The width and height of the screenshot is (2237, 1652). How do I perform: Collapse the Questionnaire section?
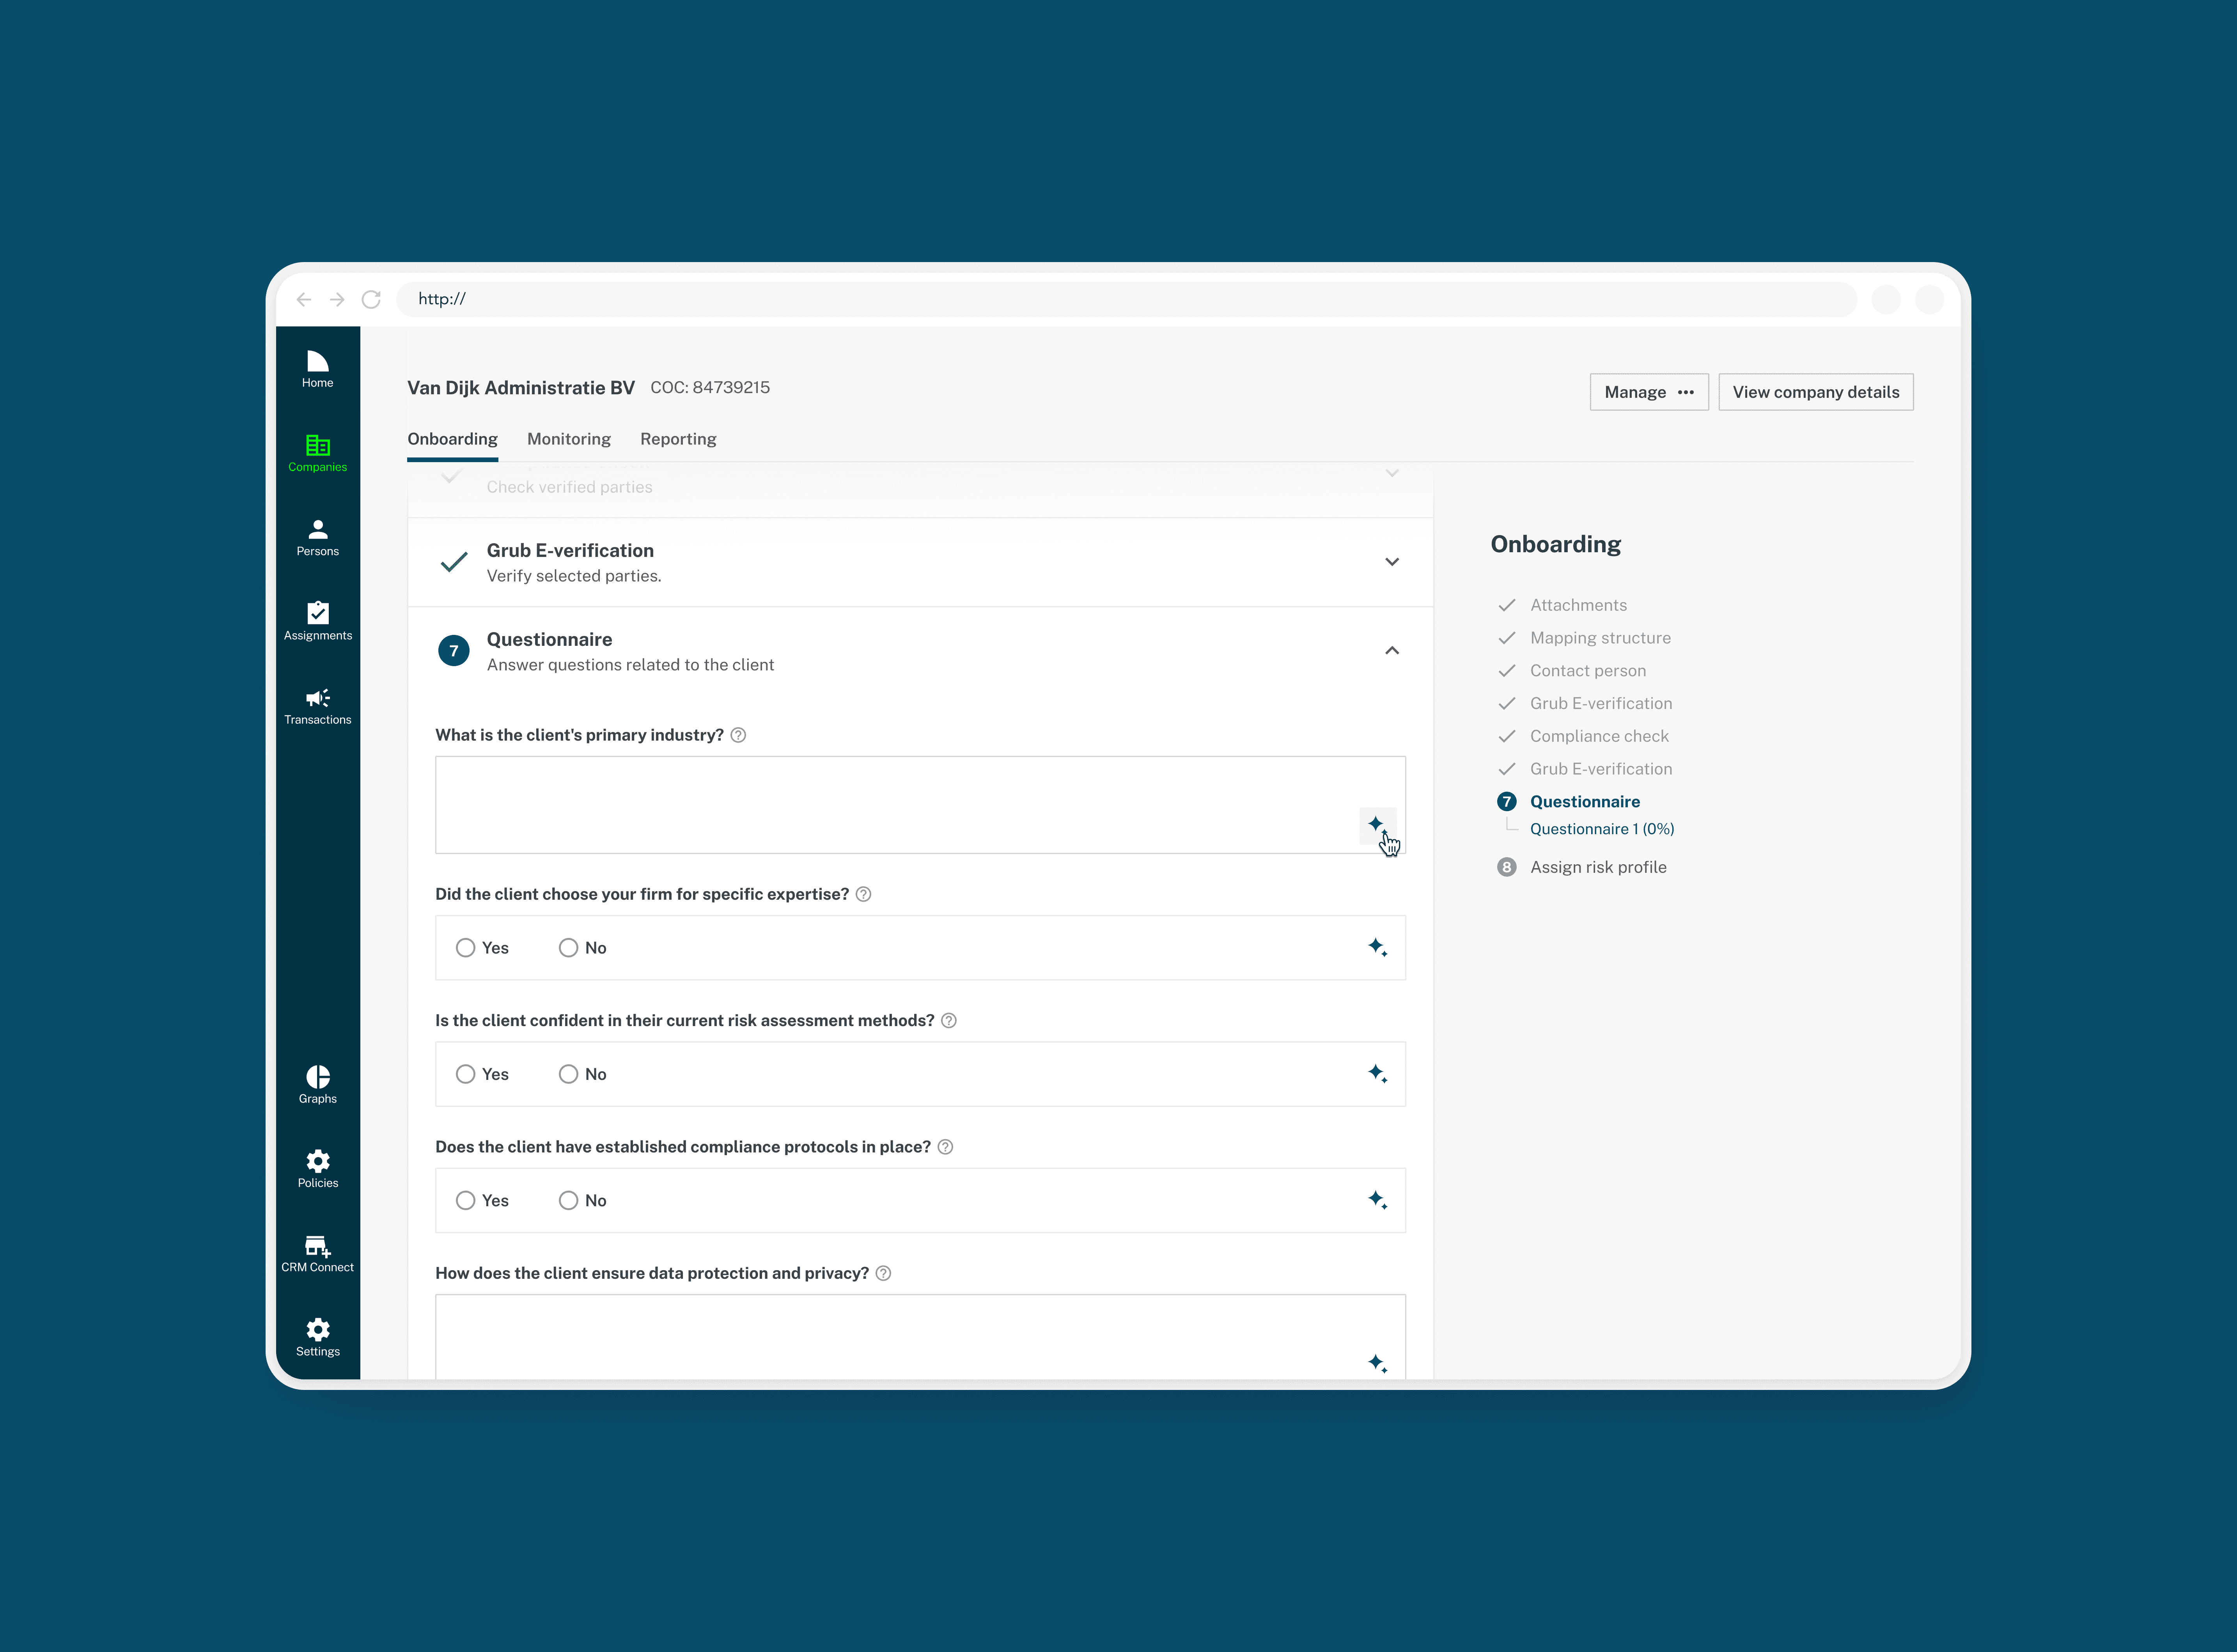1391,651
